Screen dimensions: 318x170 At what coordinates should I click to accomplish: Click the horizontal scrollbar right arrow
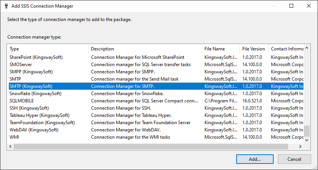click(x=300, y=146)
